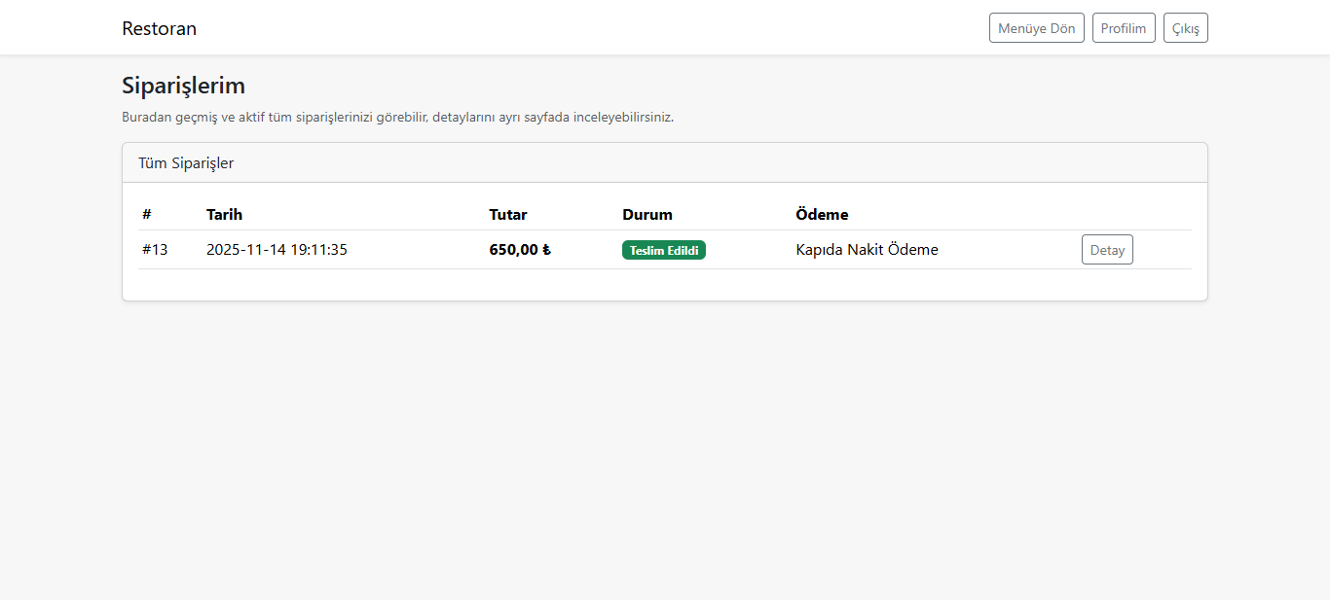Click the 650,00 order amount
1330x600 pixels.
coord(513,250)
